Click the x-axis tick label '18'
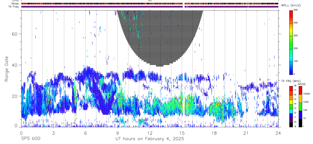 (x=214, y=133)
